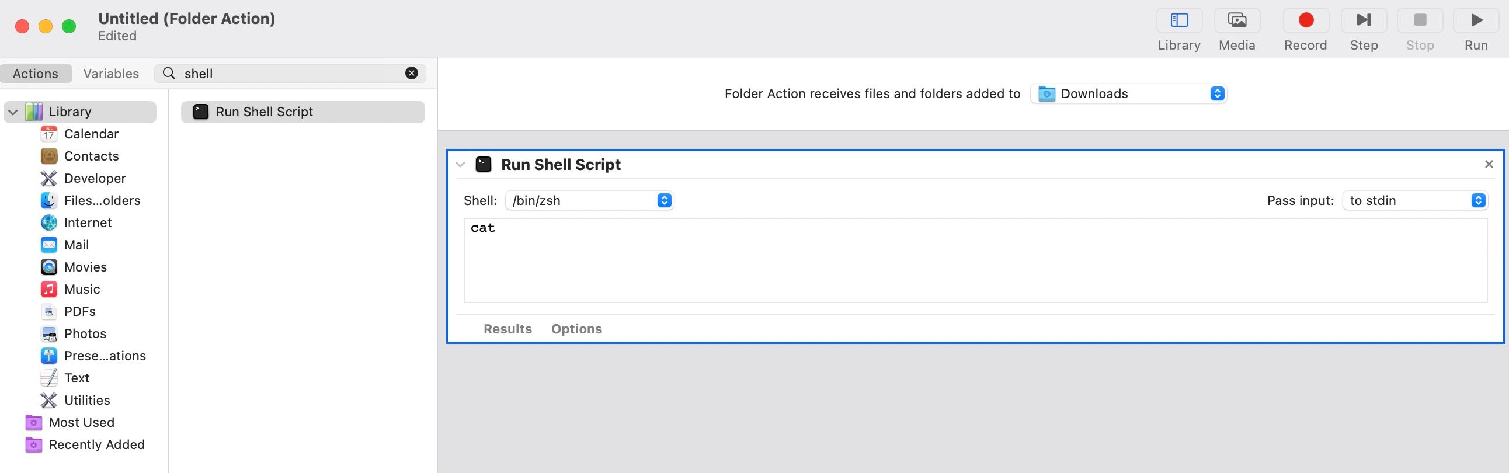The height and width of the screenshot is (473, 1509).
Task: Open the Photos actions category
Action: [85, 333]
